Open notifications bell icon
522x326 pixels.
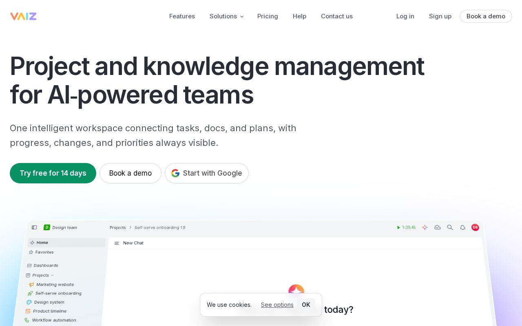point(462,227)
